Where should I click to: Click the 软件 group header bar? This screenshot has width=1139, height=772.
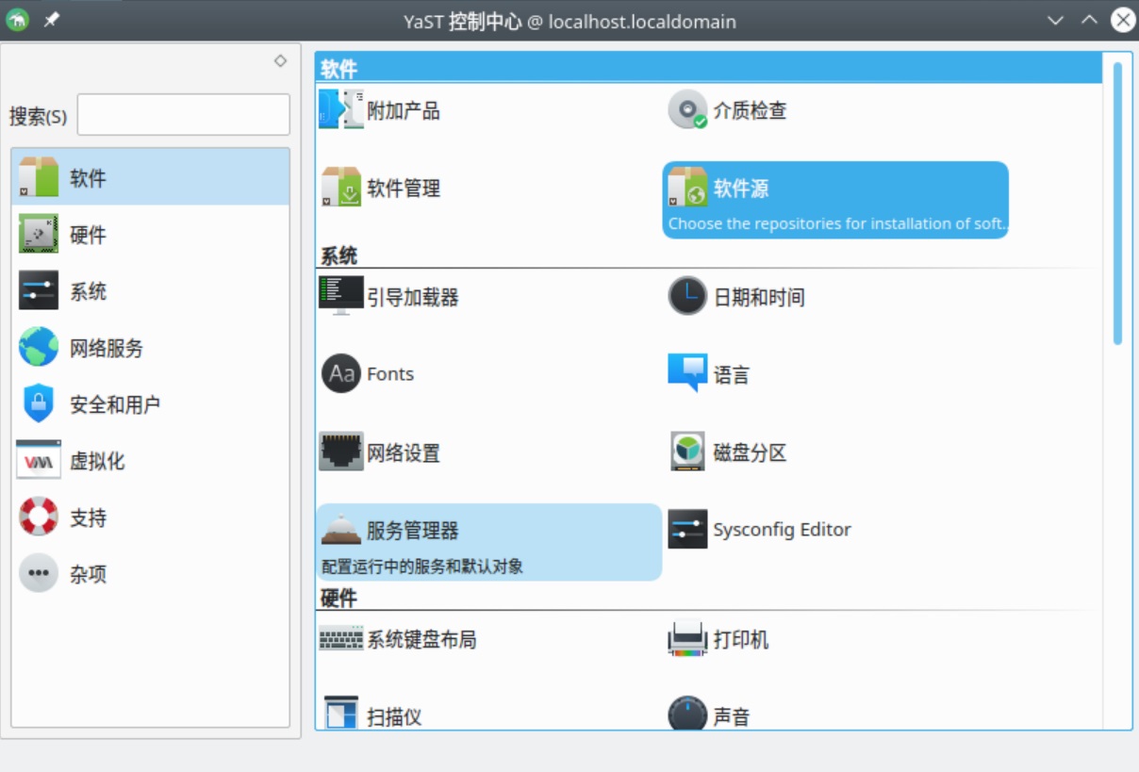[709, 68]
